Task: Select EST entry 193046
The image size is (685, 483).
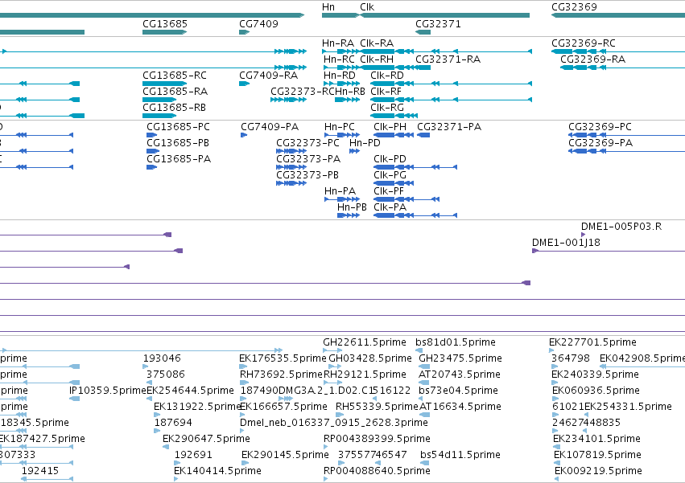Action: pyautogui.click(x=162, y=358)
